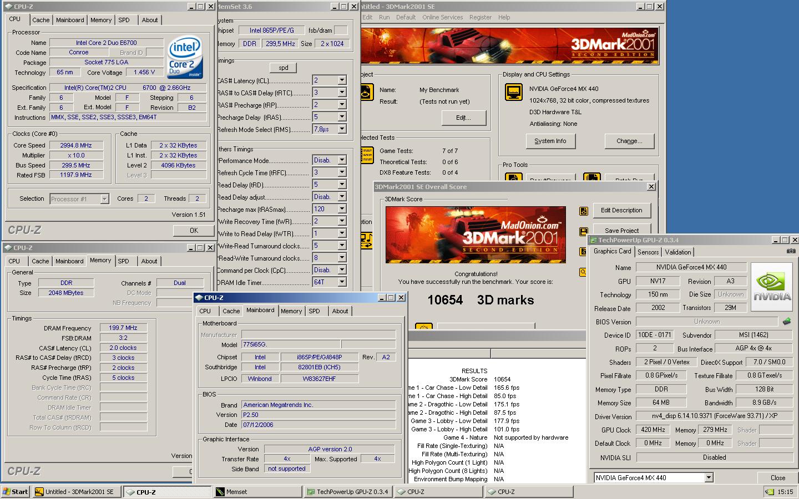799x499 pixels.
Task: Open the Register menu in 3DMark
Action: pos(480,17)
